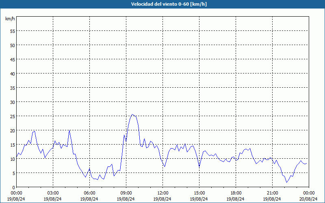Screen dimensions: 325x203
Task: Click the y-axis value 25
Action: click(13, 116)
